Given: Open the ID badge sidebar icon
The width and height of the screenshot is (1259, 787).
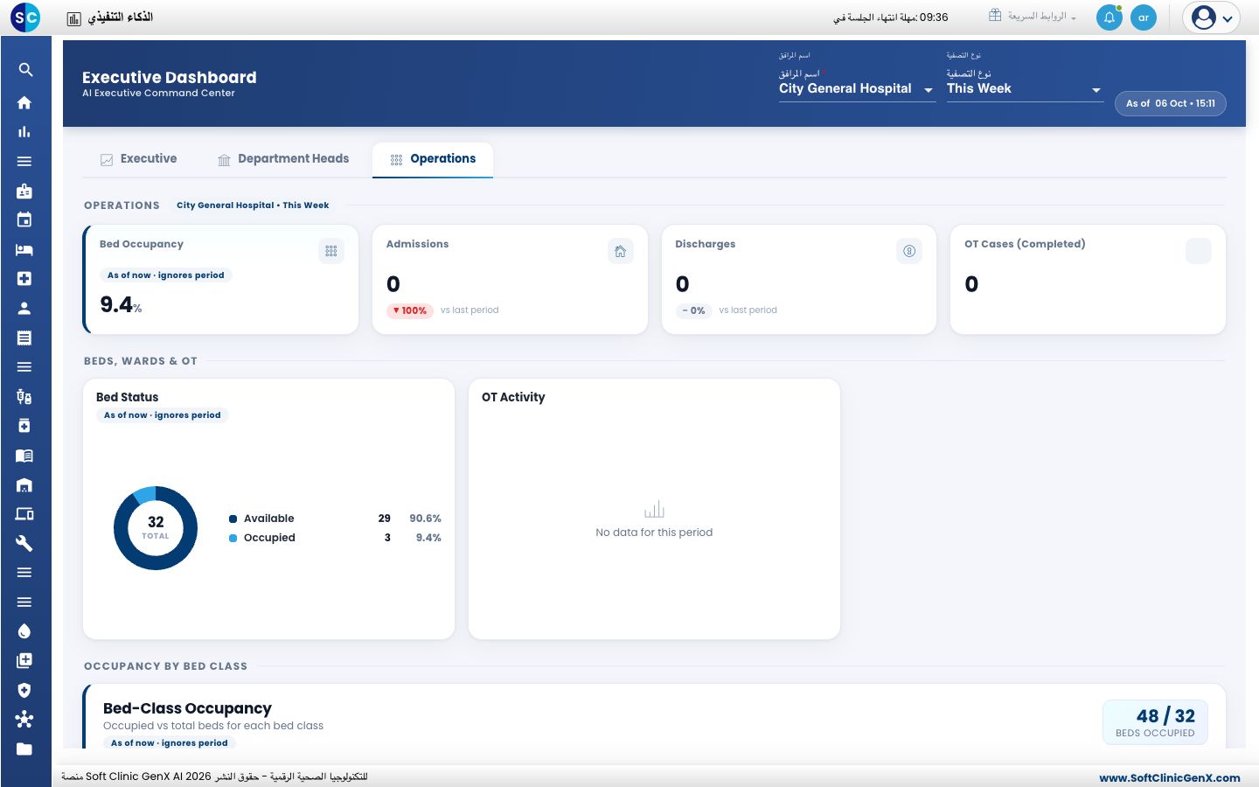Looking at the screenshot, I should click(24, 191).
